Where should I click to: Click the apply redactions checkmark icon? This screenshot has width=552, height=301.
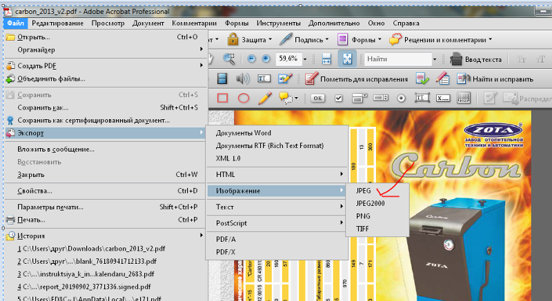coord(422,79)
